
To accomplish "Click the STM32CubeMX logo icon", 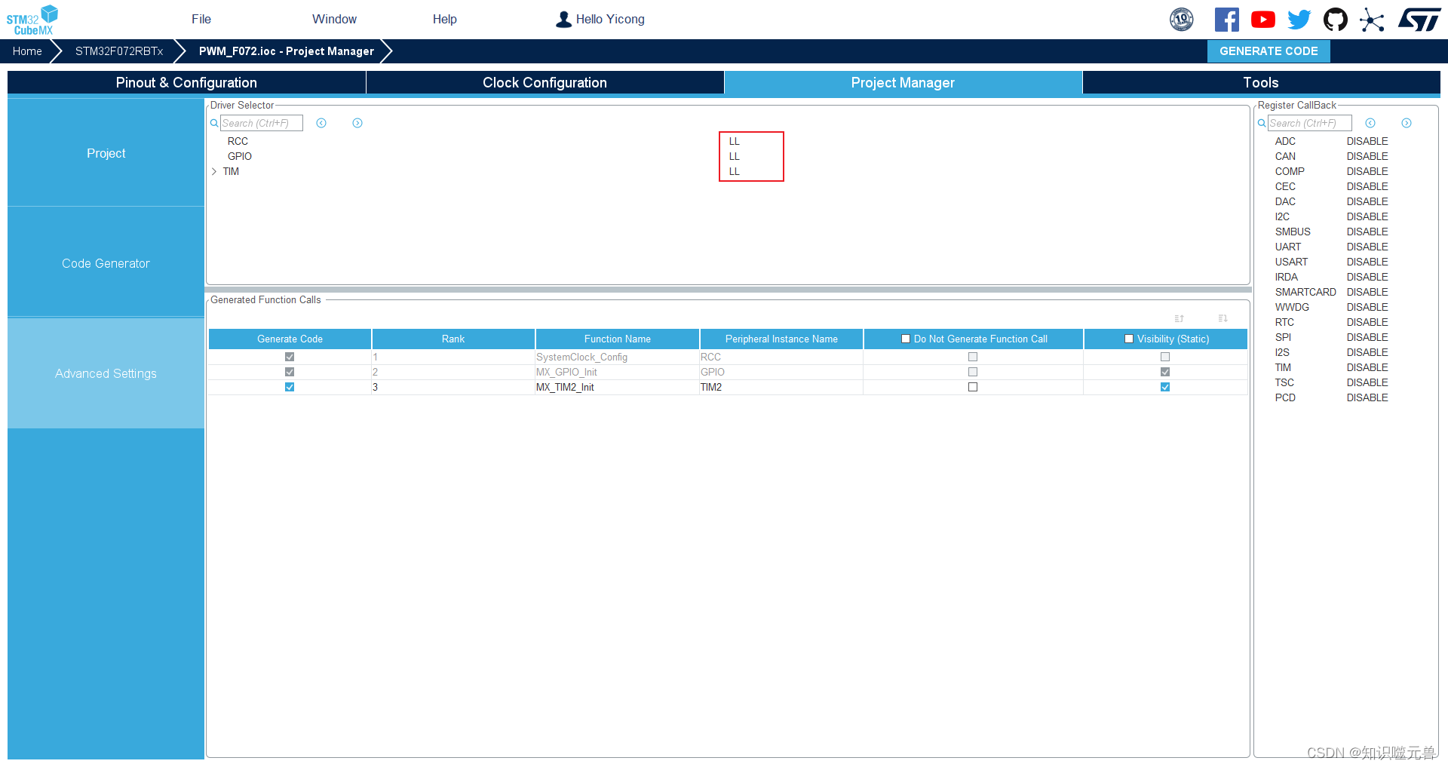I will click(32, 20).
